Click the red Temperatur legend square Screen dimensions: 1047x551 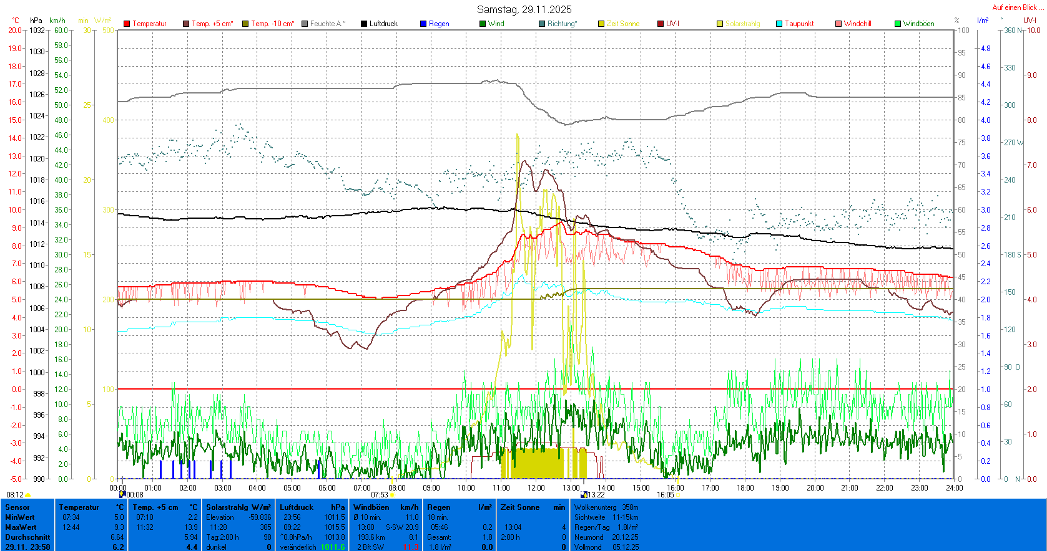(127, 24)
